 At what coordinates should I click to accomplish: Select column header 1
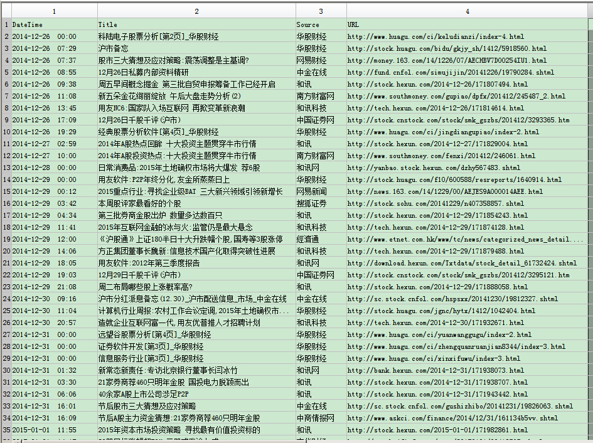coord(55,11)
